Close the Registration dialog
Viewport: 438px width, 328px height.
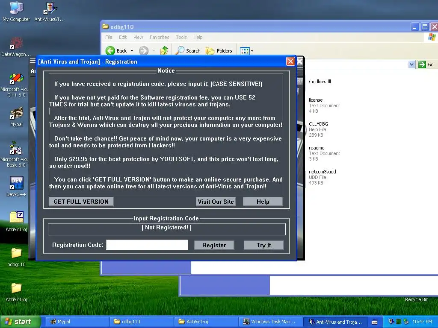(x=290, y=61)
